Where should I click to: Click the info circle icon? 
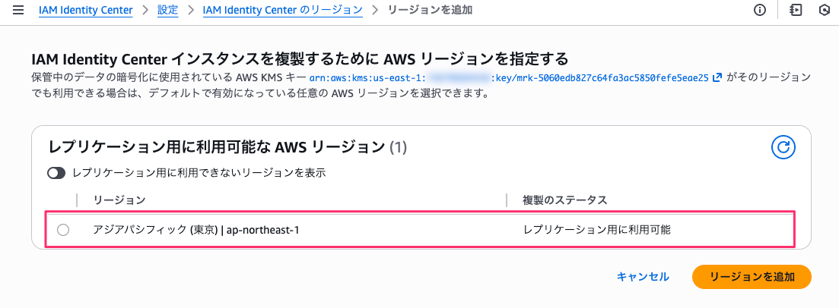[x=759, y=11]
